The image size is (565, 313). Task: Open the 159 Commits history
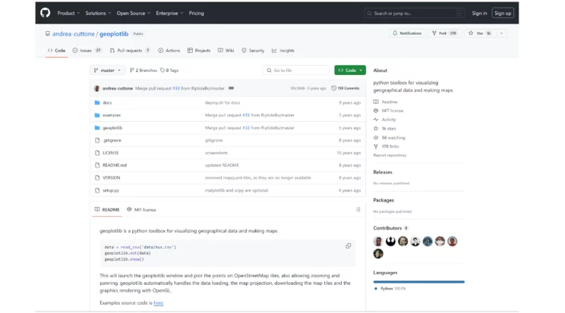[346, 88]
